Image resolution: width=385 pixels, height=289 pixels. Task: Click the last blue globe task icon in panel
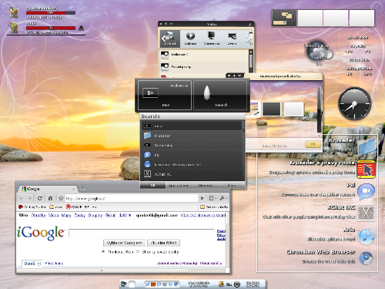point(176,284)
